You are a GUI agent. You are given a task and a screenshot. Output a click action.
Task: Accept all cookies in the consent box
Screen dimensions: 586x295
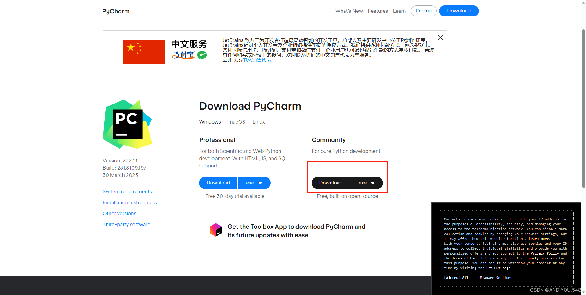[456, 278]
